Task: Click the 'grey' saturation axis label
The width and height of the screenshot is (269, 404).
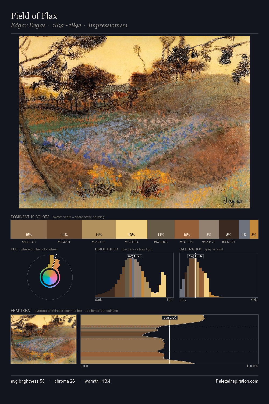Action: pyautogui.click(x=183, y=300)
